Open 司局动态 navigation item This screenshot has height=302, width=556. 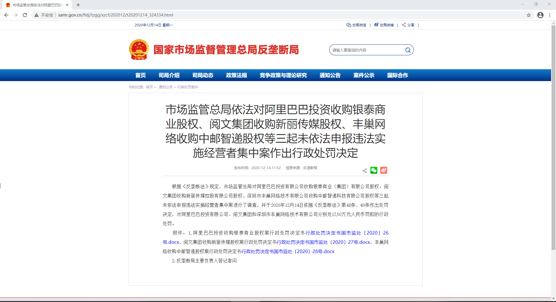203,75
